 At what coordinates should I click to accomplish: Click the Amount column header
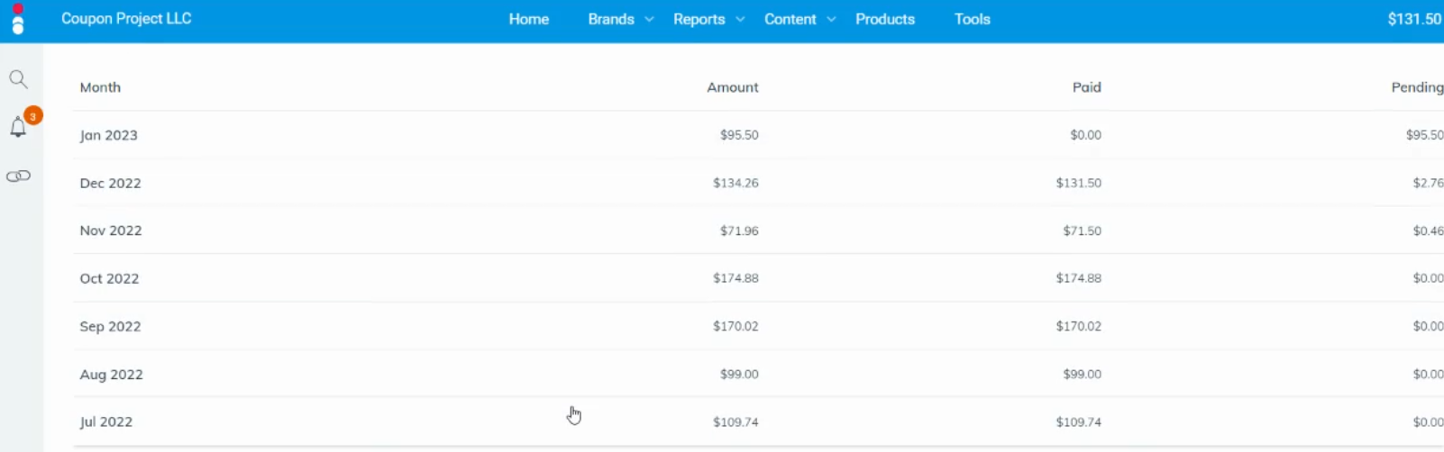coord(733,87)
